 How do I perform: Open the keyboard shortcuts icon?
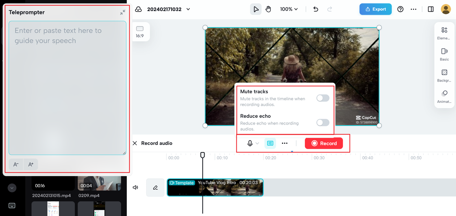click(x=12, y=205)
